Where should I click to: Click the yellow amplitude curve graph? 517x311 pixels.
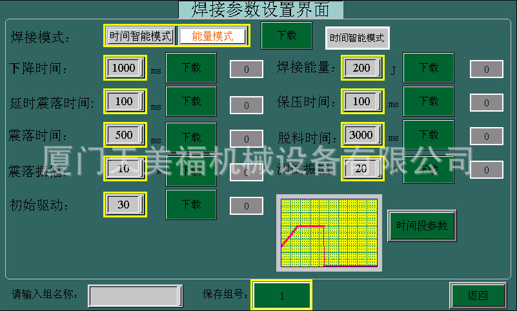click(x=329, y=233)
